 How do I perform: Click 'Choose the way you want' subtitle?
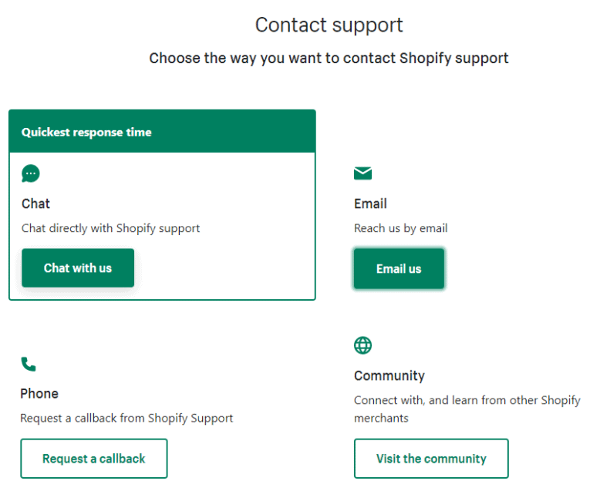click(x=329, y=59)
